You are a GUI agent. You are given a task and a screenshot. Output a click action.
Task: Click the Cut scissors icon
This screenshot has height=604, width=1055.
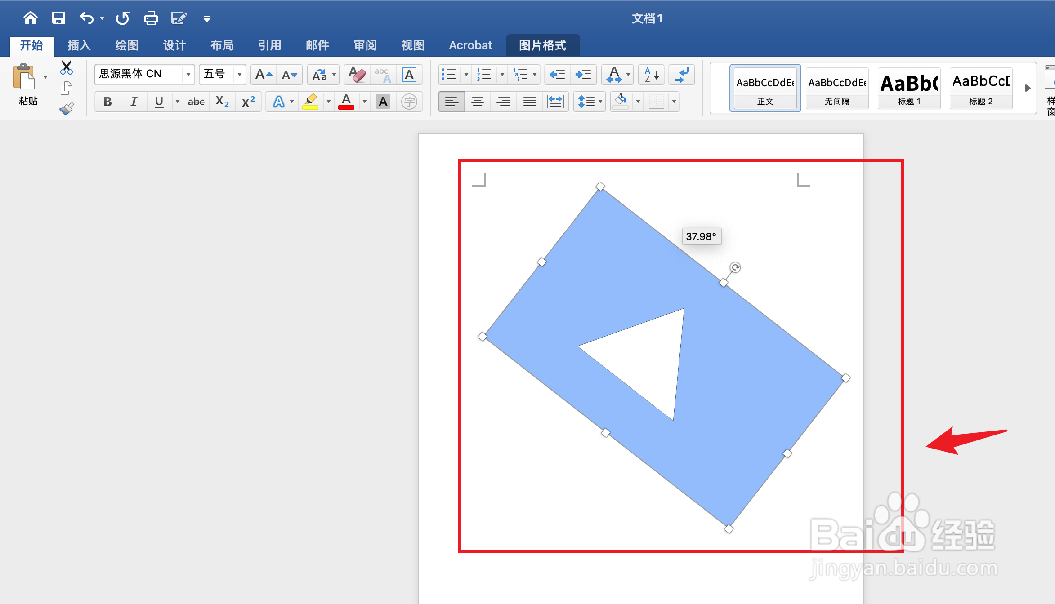pyautogui.click(x=67, y=67)
